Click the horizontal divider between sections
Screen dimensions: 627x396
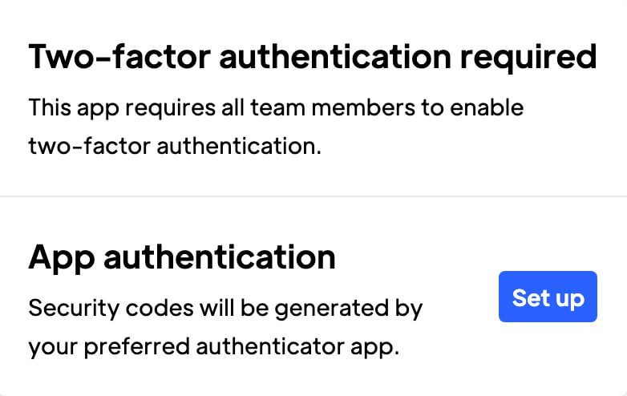313,196
